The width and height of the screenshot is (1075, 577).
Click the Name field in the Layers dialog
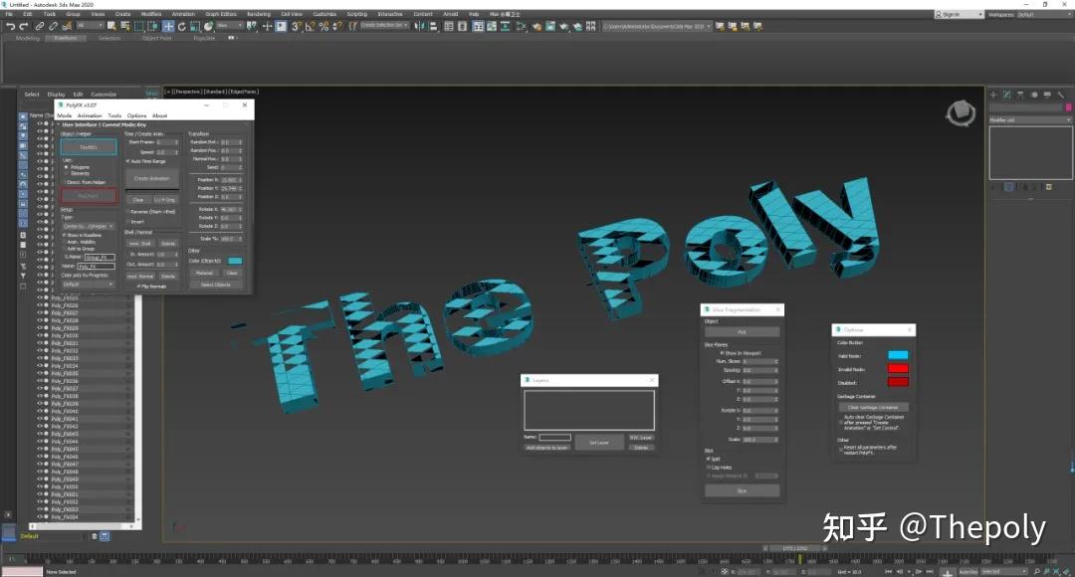[x=554, y=437]
